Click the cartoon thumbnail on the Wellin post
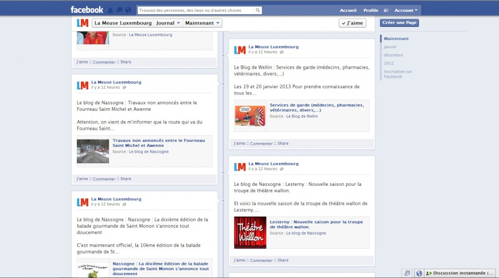This screenshot has height=278, width=499. click(250, 116)
